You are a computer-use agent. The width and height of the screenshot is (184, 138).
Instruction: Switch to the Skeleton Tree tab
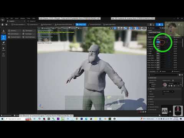point(151,28)
